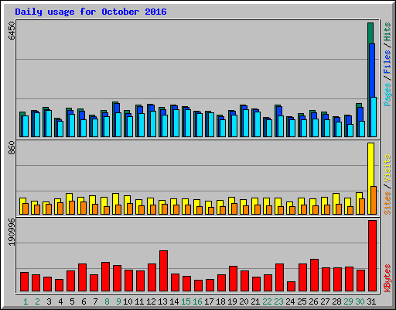Click the 860 axis label
The image size is (396, 310).
pyautogui.click(x=12, y=148)
